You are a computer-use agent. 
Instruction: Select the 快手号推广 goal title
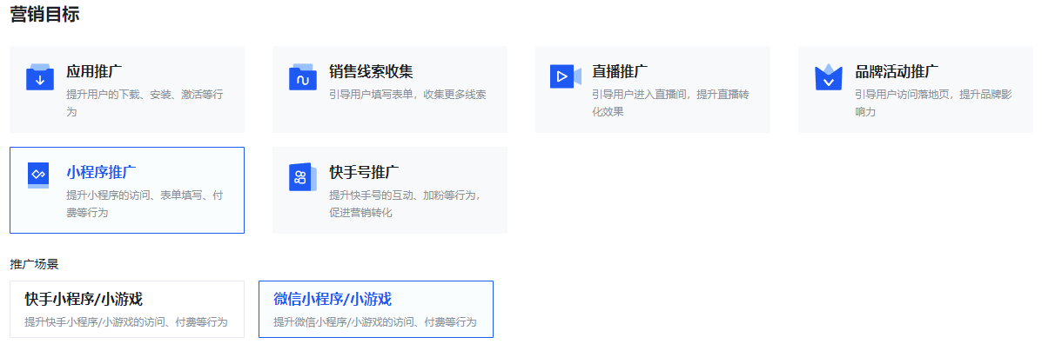click(x=364, y=172)
